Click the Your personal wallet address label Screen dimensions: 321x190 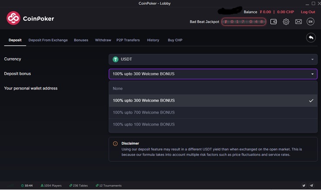31,88
